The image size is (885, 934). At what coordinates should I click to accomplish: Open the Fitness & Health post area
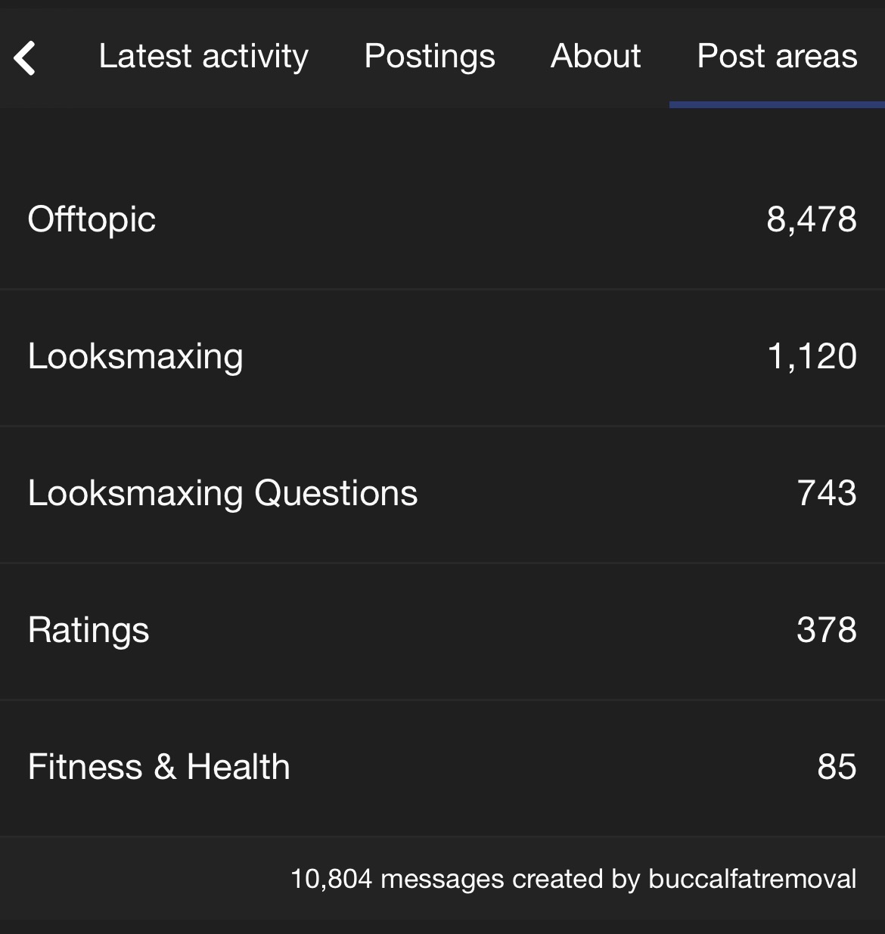pyautogui.click(x=159, y=767)
